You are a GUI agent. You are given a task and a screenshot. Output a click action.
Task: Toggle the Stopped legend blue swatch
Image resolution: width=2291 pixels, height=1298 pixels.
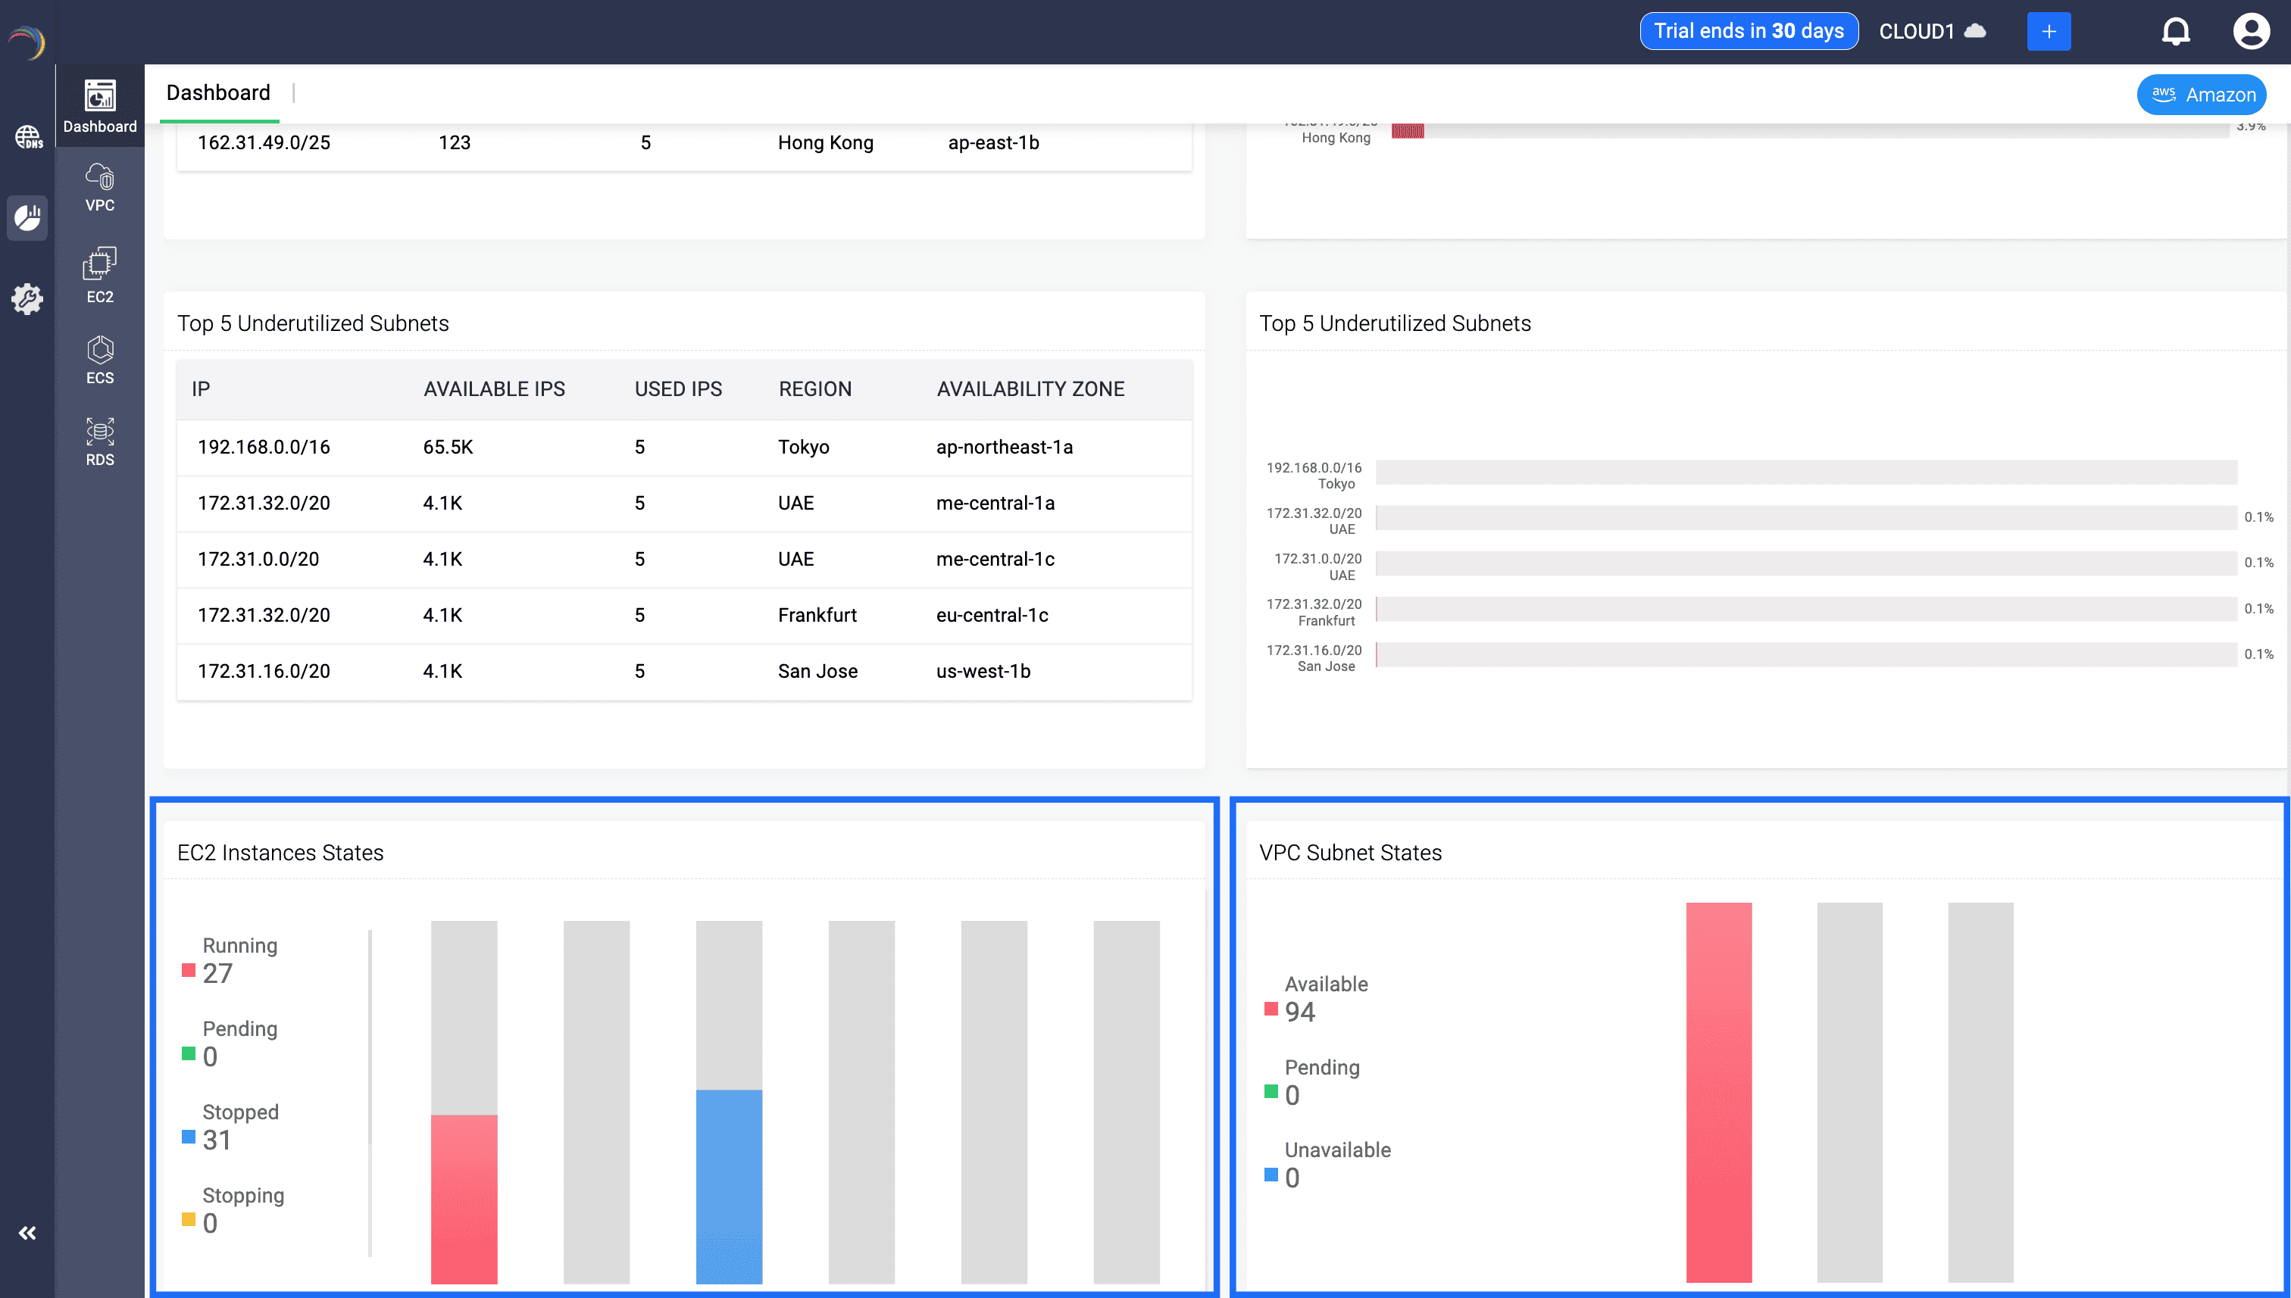click(188, 1137)
